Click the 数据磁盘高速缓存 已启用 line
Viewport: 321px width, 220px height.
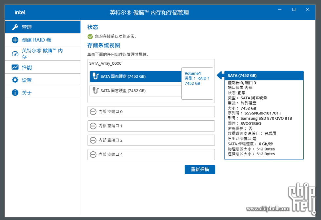coord(252,133)
